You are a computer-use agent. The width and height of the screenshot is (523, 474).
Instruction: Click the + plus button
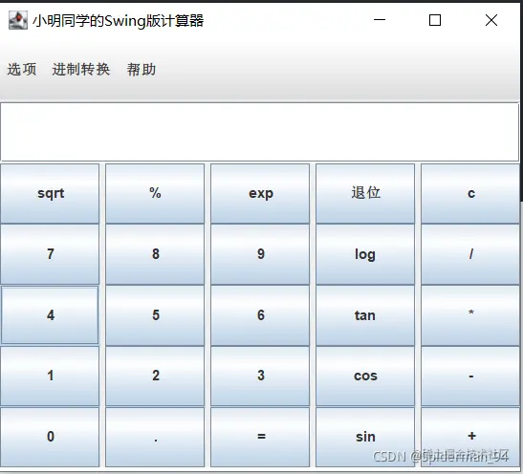(470, 437)
